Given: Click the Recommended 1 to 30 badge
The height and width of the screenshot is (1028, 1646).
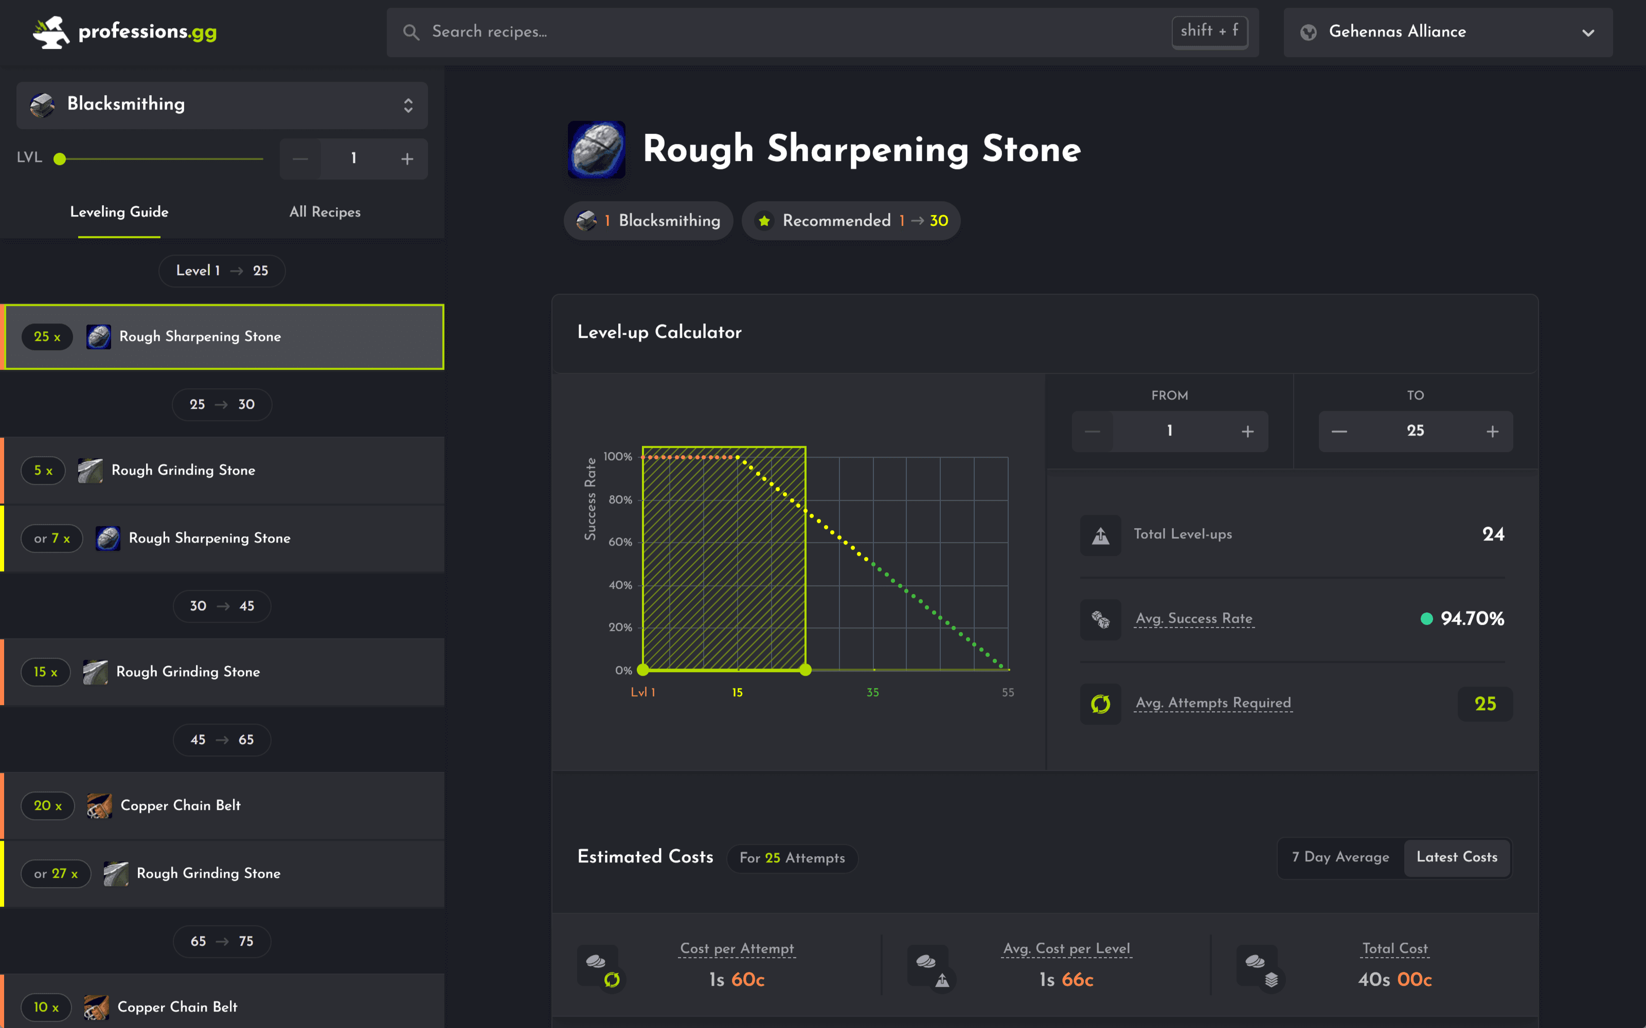Looking at the screenshot, I should tap(851, 221).
